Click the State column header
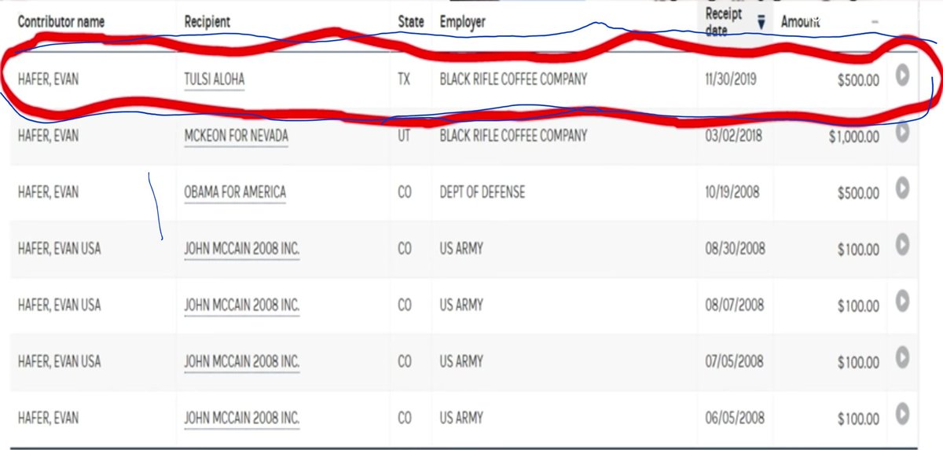The width and height of the screenshot is (943, 450). (412, 22)
